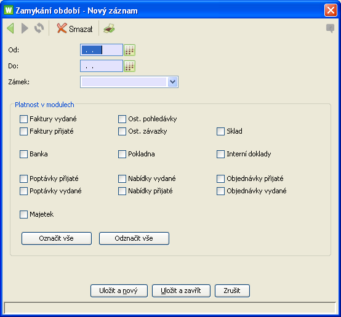Screen dimensions: 341x317
Task: Enable the Sklad module checkbox
Action: 220,131
